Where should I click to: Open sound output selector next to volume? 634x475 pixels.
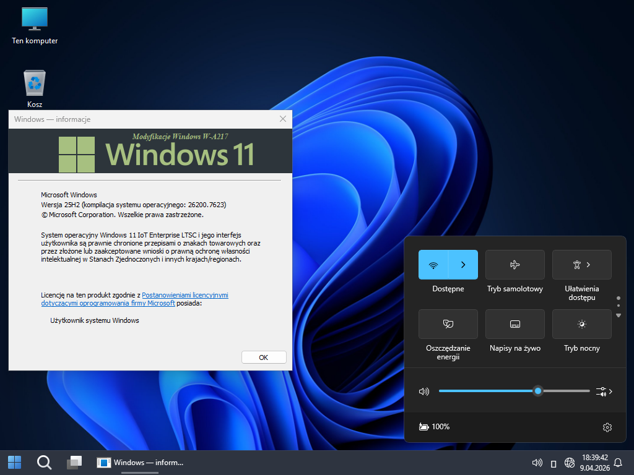pyautogui.click(x=604, y=392)
